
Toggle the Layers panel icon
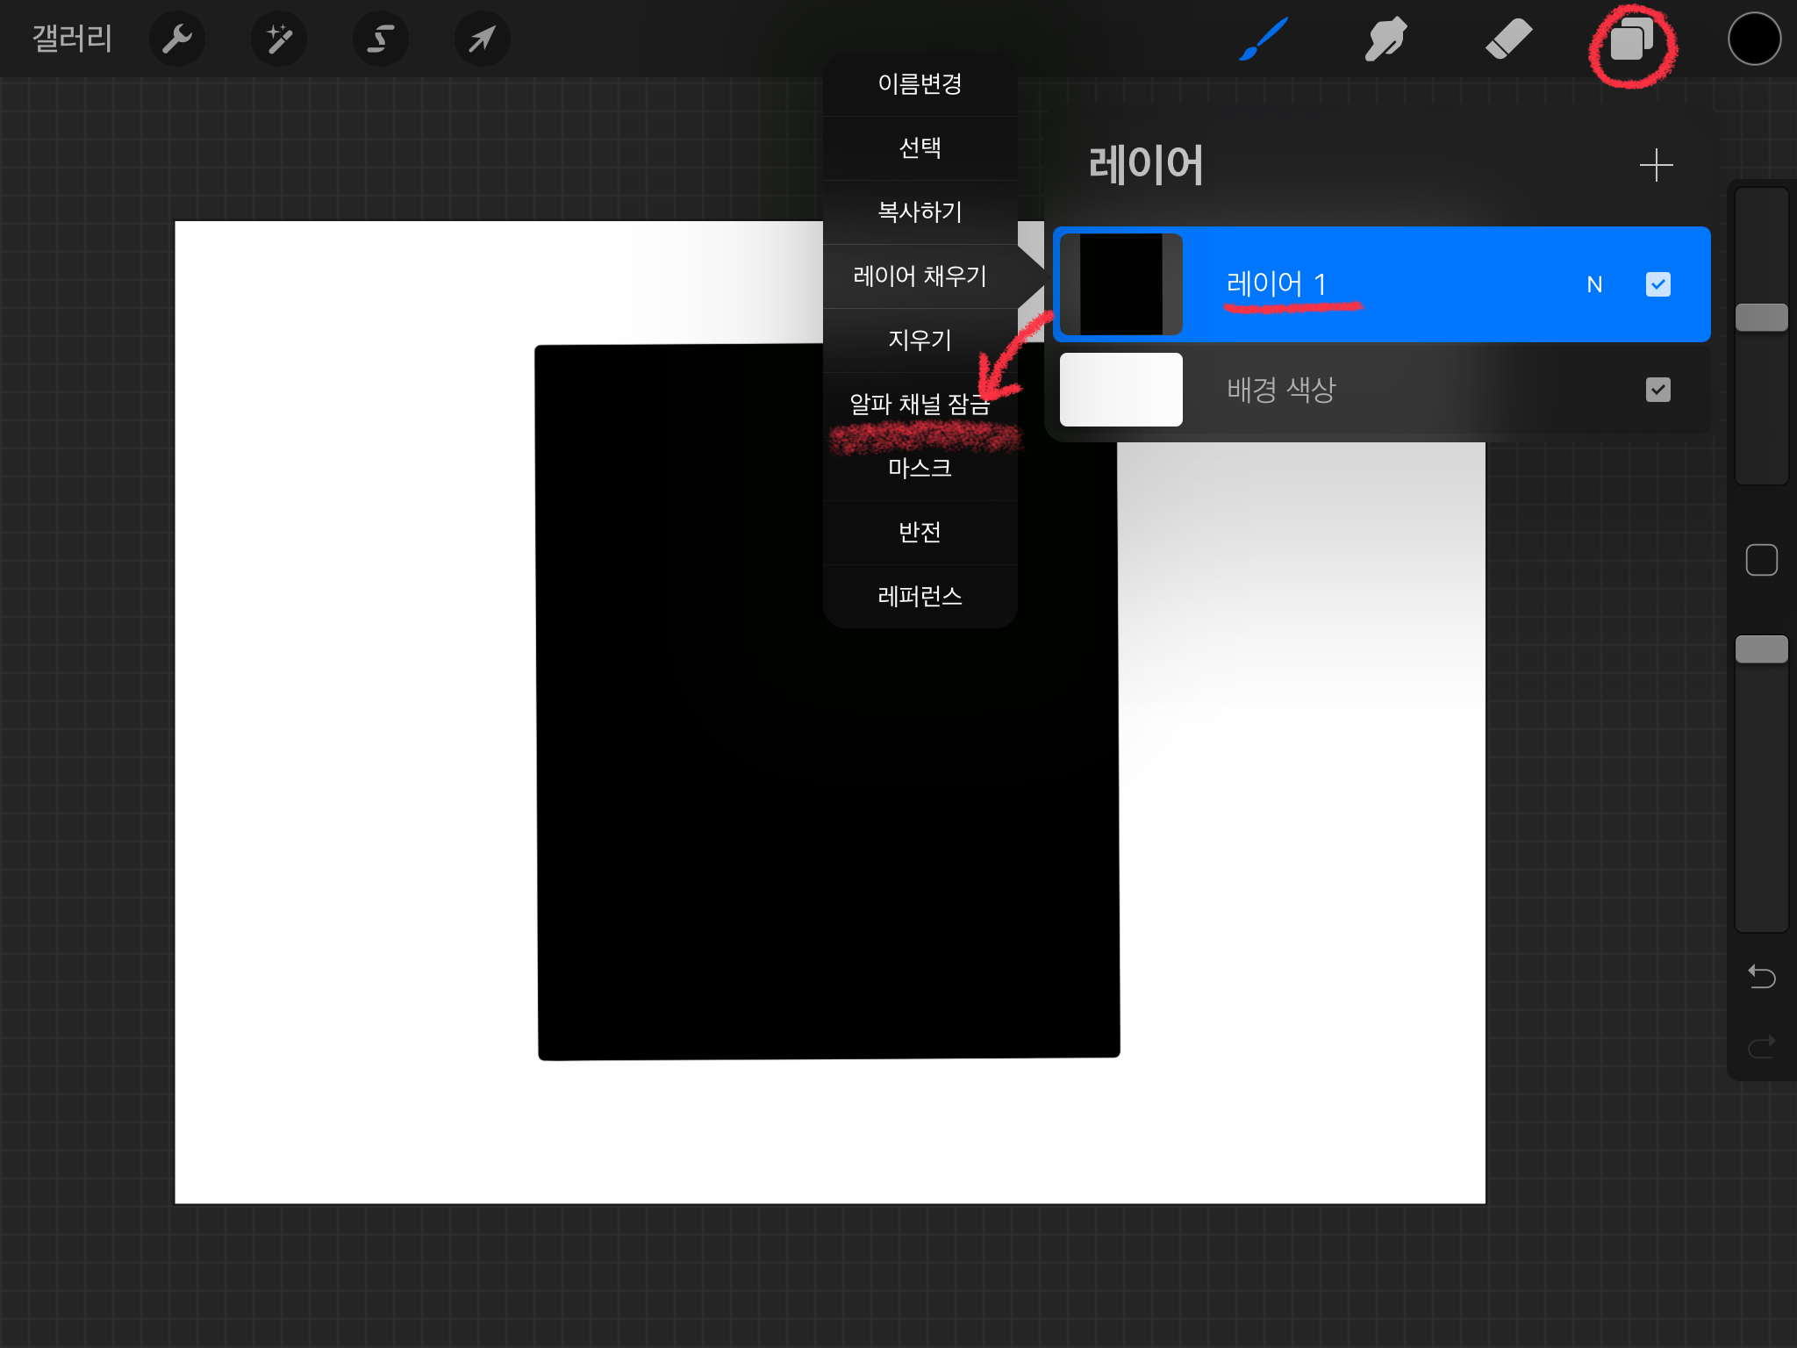[1631, 40]
